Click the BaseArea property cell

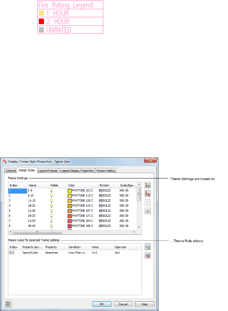tap(55, 252)
